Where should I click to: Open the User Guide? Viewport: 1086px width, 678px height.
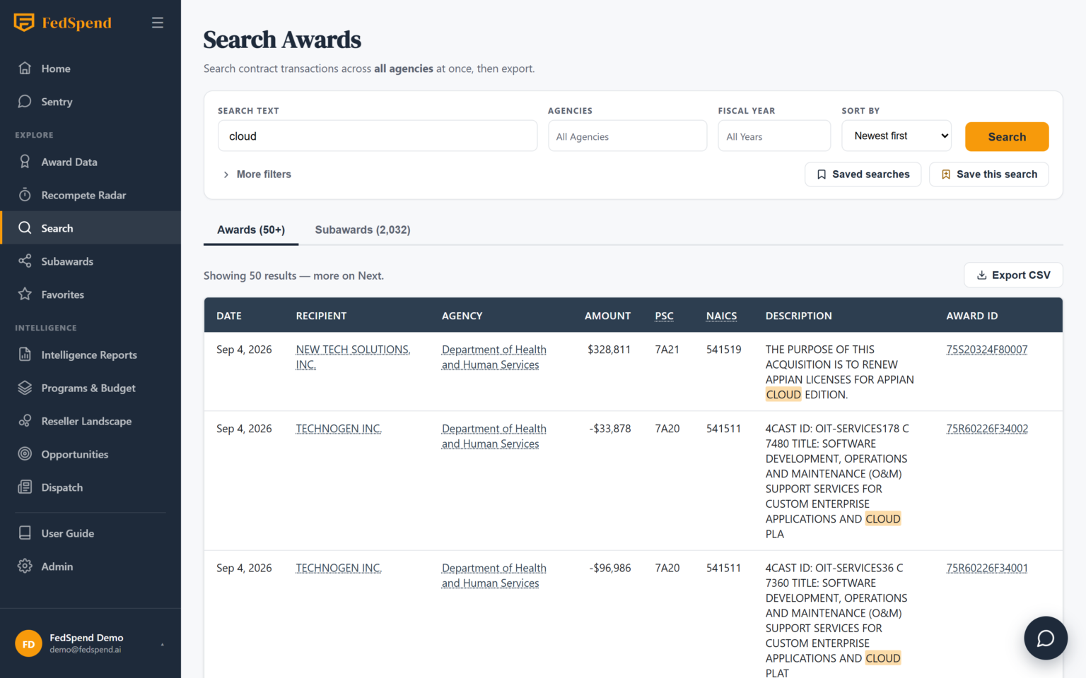click(x=90, y=533)
